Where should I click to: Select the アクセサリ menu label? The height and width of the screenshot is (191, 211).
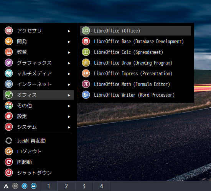point(29,31)
